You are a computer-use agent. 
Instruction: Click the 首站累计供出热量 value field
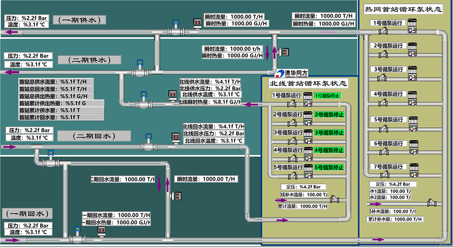tap(61, 103)
